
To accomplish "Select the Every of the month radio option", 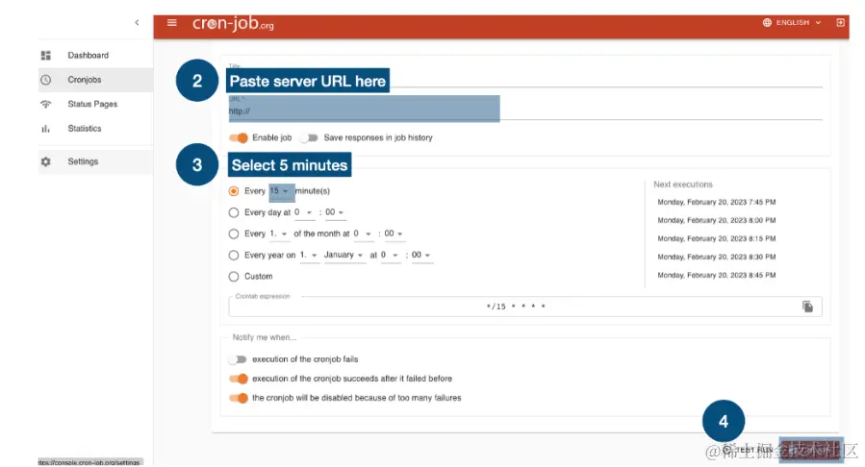I will tap(234, 234).
